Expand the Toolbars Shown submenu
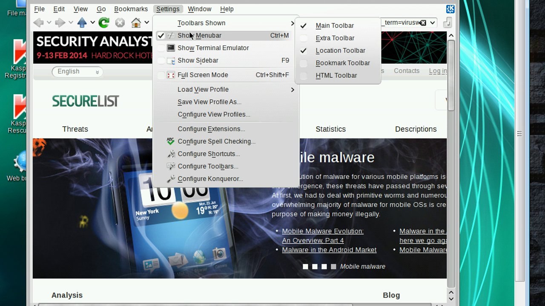This screenshot has width=545, height=306. coord(226,23)
